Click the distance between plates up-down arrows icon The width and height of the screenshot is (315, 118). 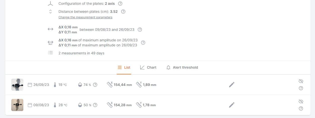click(50, 12)
